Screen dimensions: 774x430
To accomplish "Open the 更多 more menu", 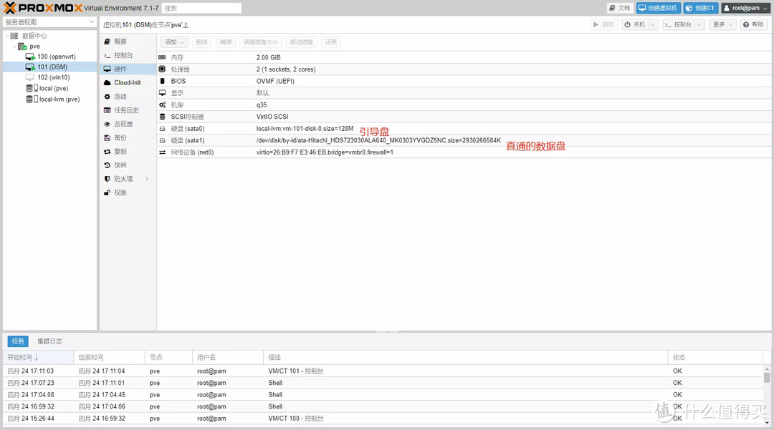I will pyautogui.click(x=722, y=24).
